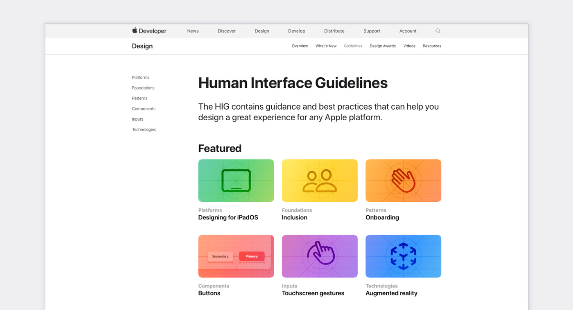The image size is (573, 310).
Task: Select the Guidelines tab
Action: pyautogui.click(x=353, y=46)
